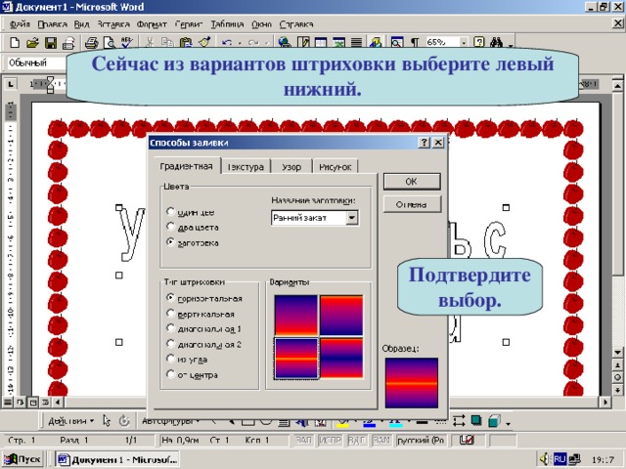Toggle the paragraph marks ¶ icon
This screenshot has width=626, height=469.
point(415,42)
